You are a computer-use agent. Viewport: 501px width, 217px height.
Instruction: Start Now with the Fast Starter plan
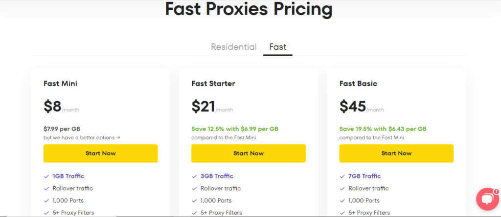(249, 153)
